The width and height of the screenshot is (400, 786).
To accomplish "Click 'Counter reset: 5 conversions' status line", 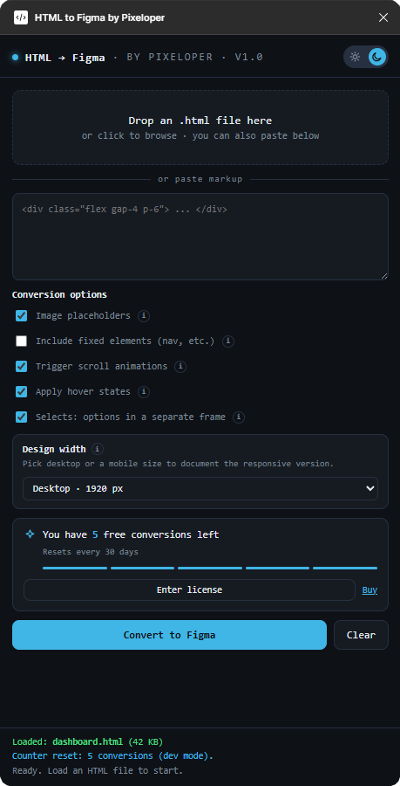I will (x=112, y=756).
